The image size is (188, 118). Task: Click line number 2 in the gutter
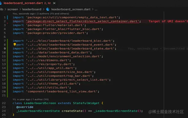5,21
